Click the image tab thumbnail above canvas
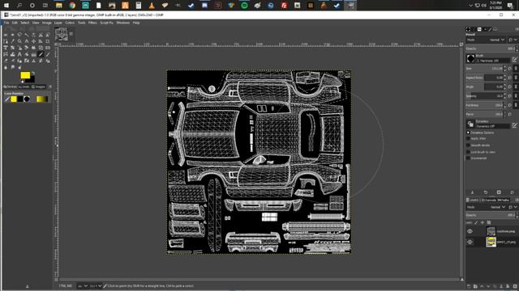 tap(62, 34)
